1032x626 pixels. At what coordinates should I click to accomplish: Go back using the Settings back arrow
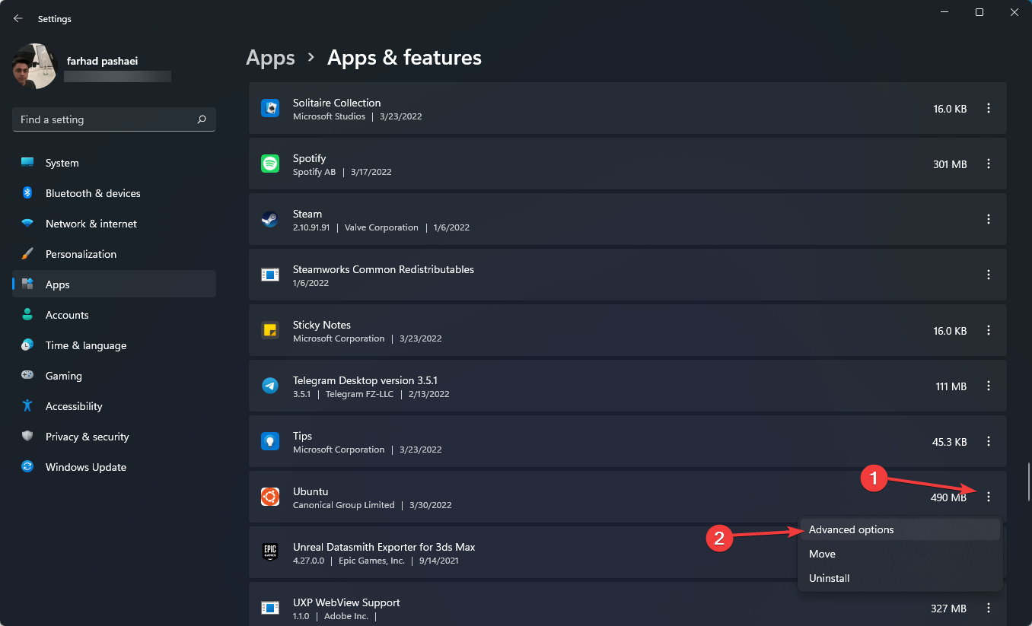(18, 18)
